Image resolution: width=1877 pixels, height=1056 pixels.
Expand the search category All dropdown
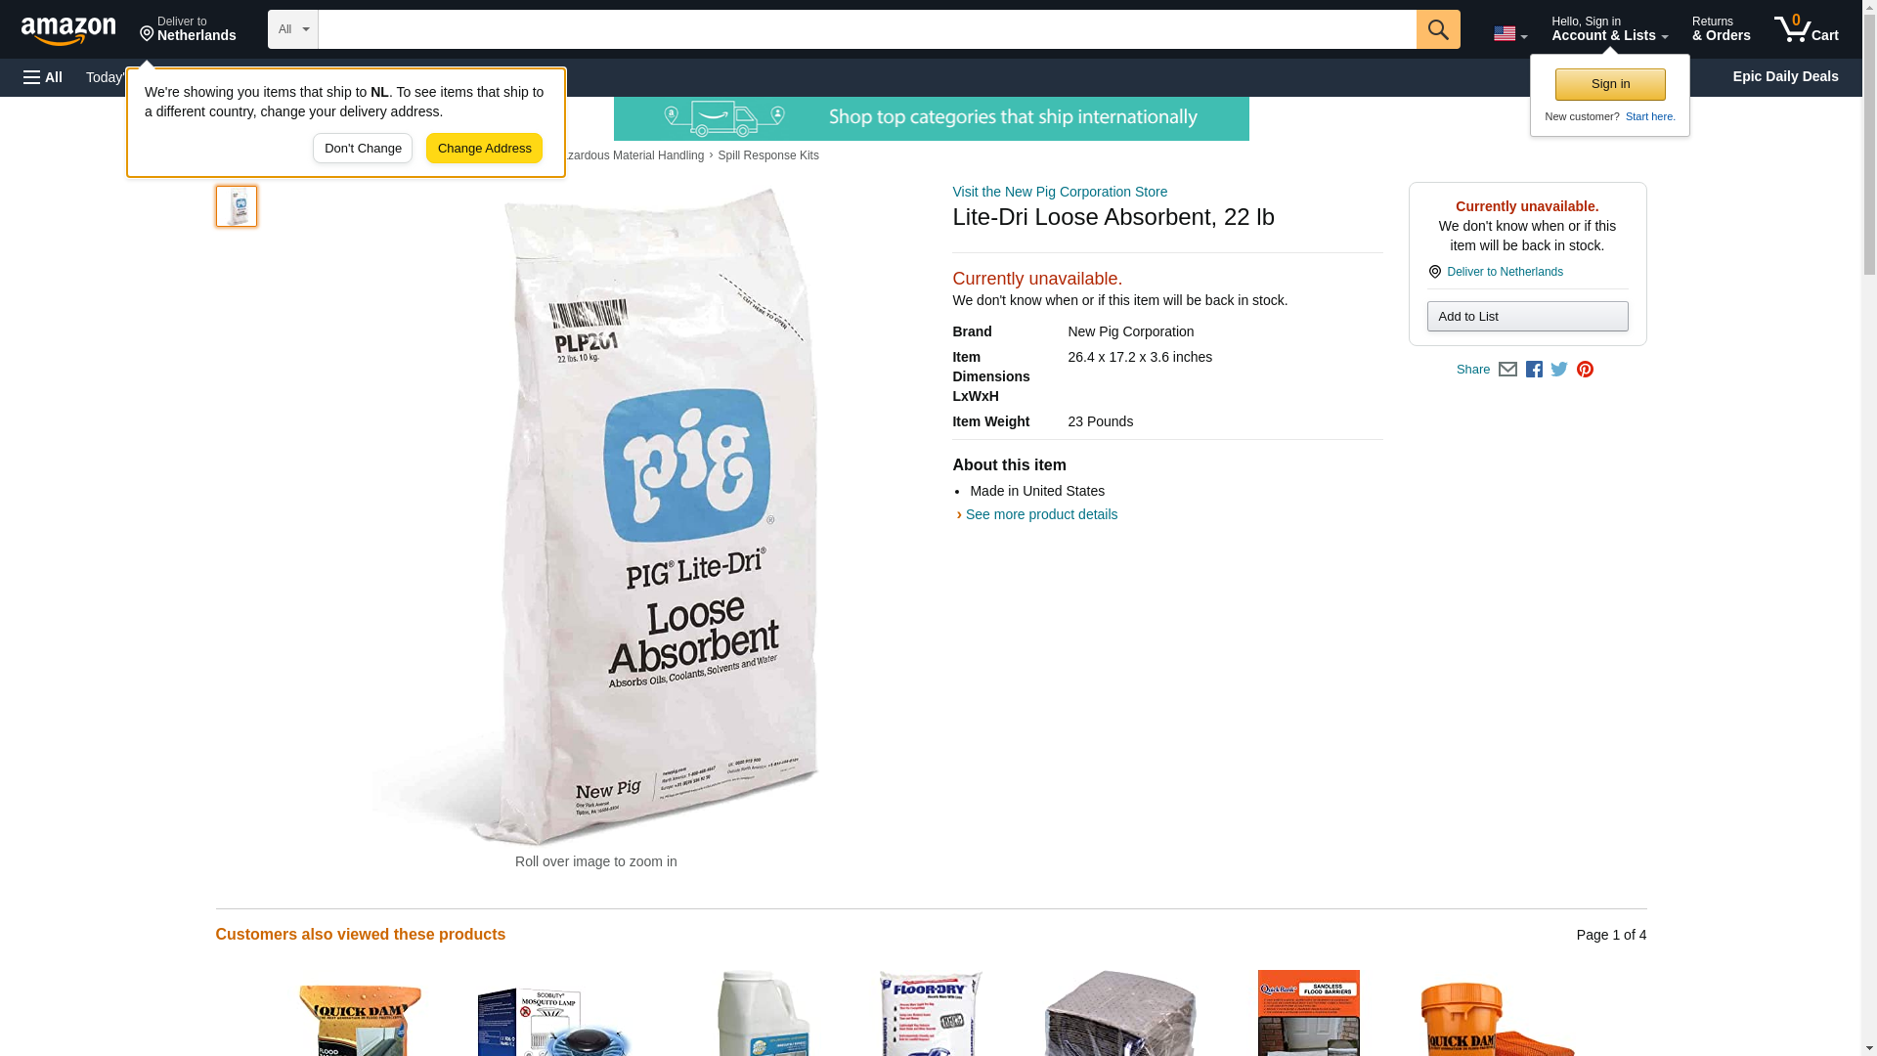tap(293, 29)
